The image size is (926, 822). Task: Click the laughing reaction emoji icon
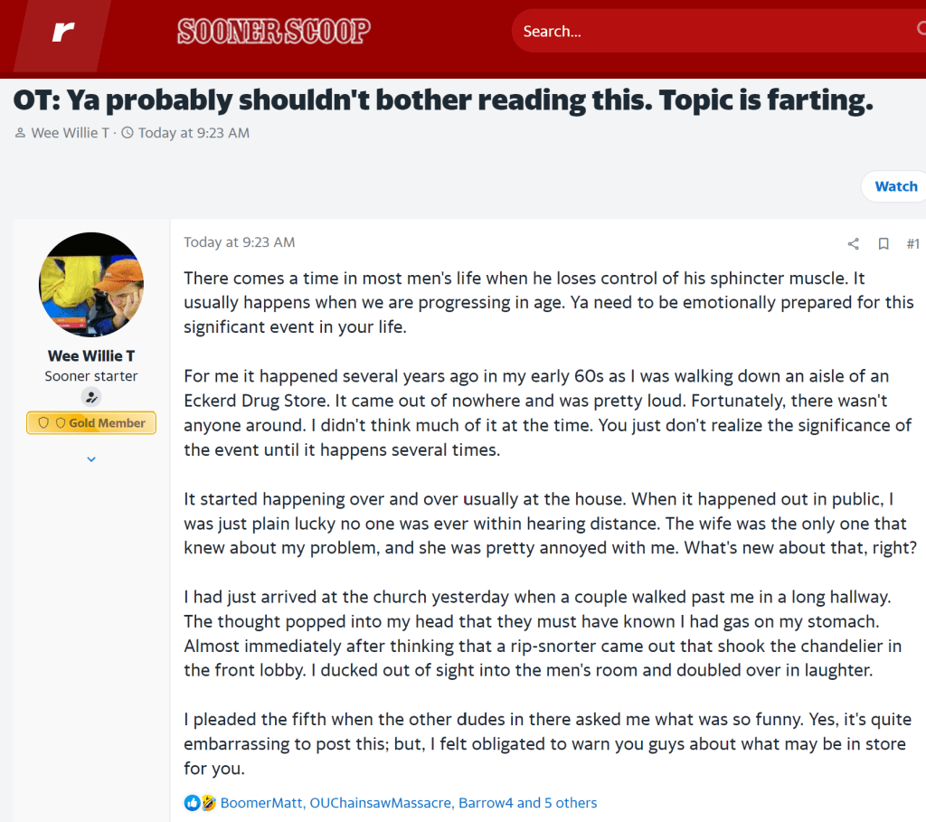click(x=208, y=802)
